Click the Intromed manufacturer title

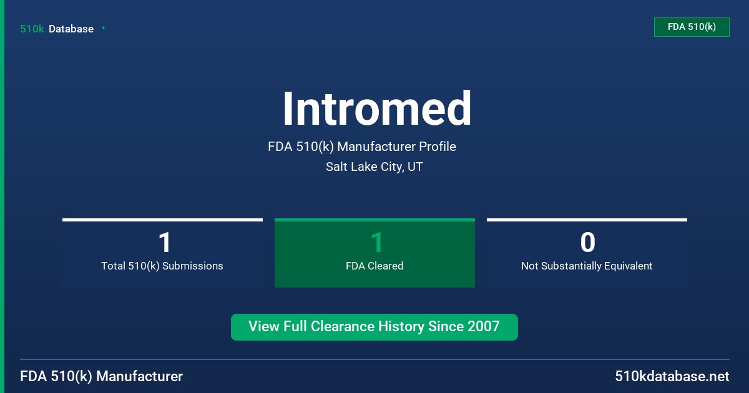(377, 109)
